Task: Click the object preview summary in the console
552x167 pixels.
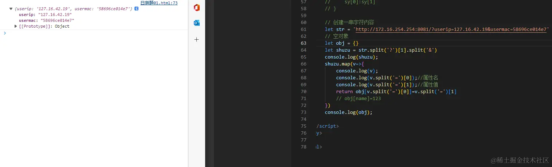Action: point(74,8)
